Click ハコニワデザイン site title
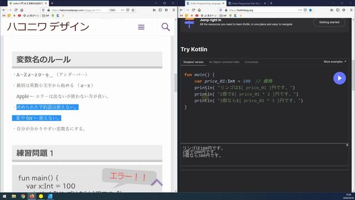355x200 pixels. [48, 27]
